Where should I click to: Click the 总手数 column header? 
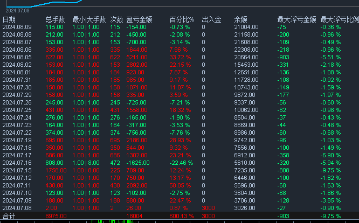[x=55, y=20]
